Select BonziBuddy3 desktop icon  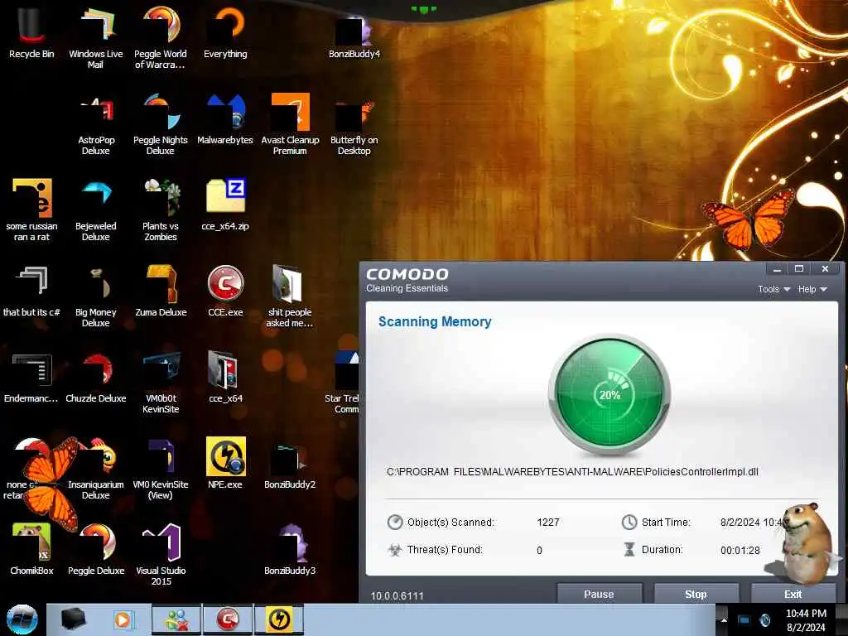pyautogui.click(x=290, y=549)
